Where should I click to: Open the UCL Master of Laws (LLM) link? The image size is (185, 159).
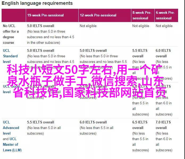tap(12, 144)
